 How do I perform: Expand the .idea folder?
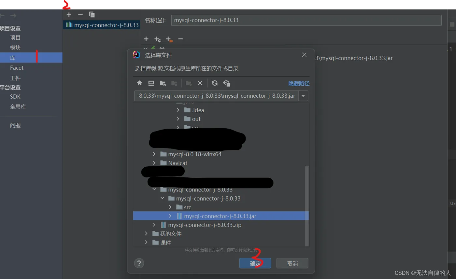coord(178,110)
